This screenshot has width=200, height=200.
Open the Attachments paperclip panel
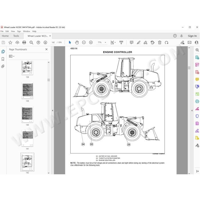pos(3,66)
